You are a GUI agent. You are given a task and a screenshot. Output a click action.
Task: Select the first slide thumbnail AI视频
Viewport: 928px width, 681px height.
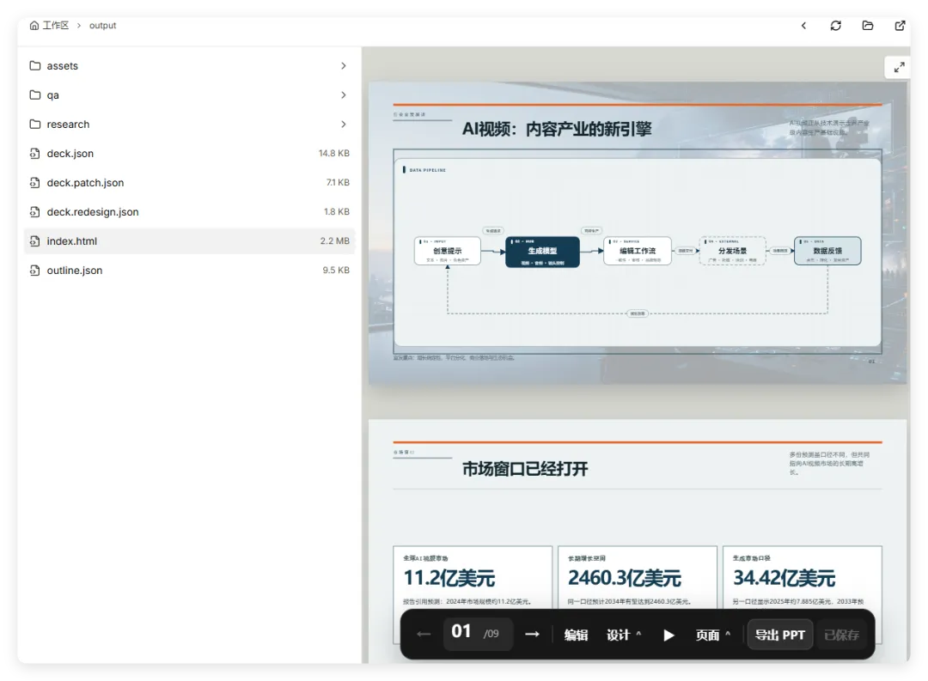click(x=638, y=233)
